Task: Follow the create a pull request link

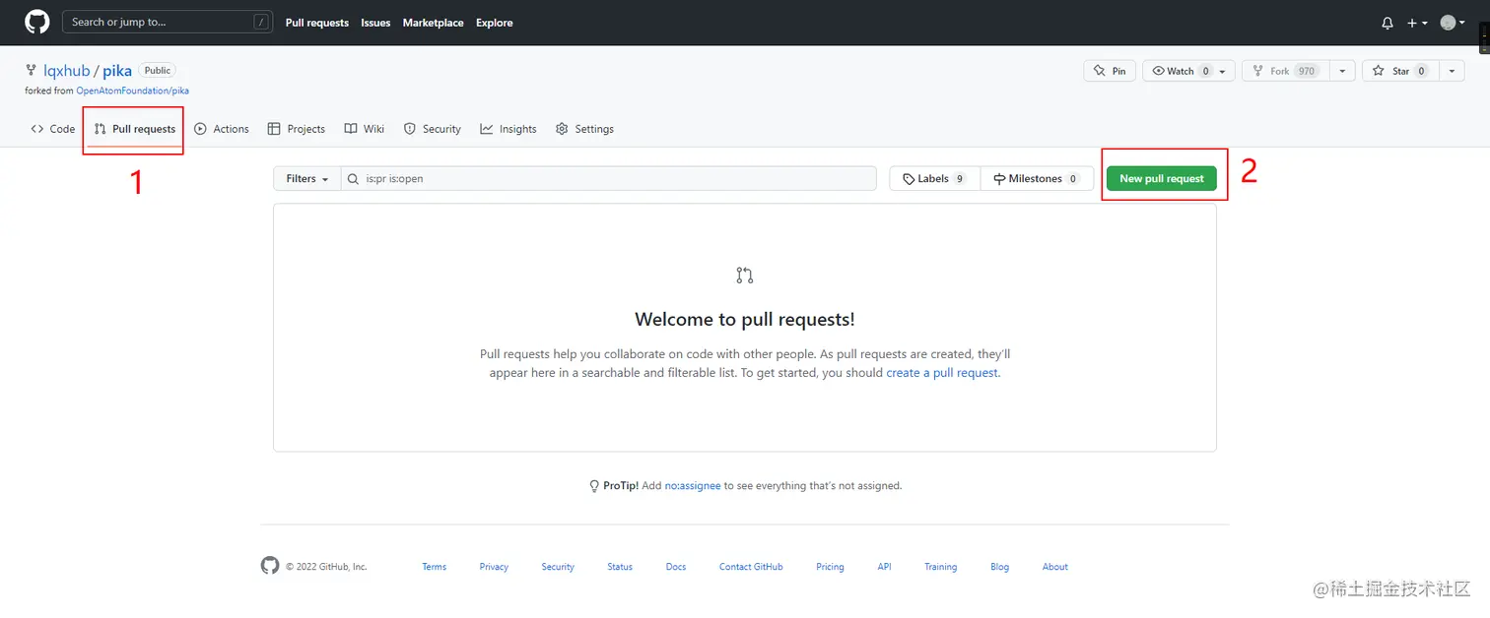Action: (940, 372)
